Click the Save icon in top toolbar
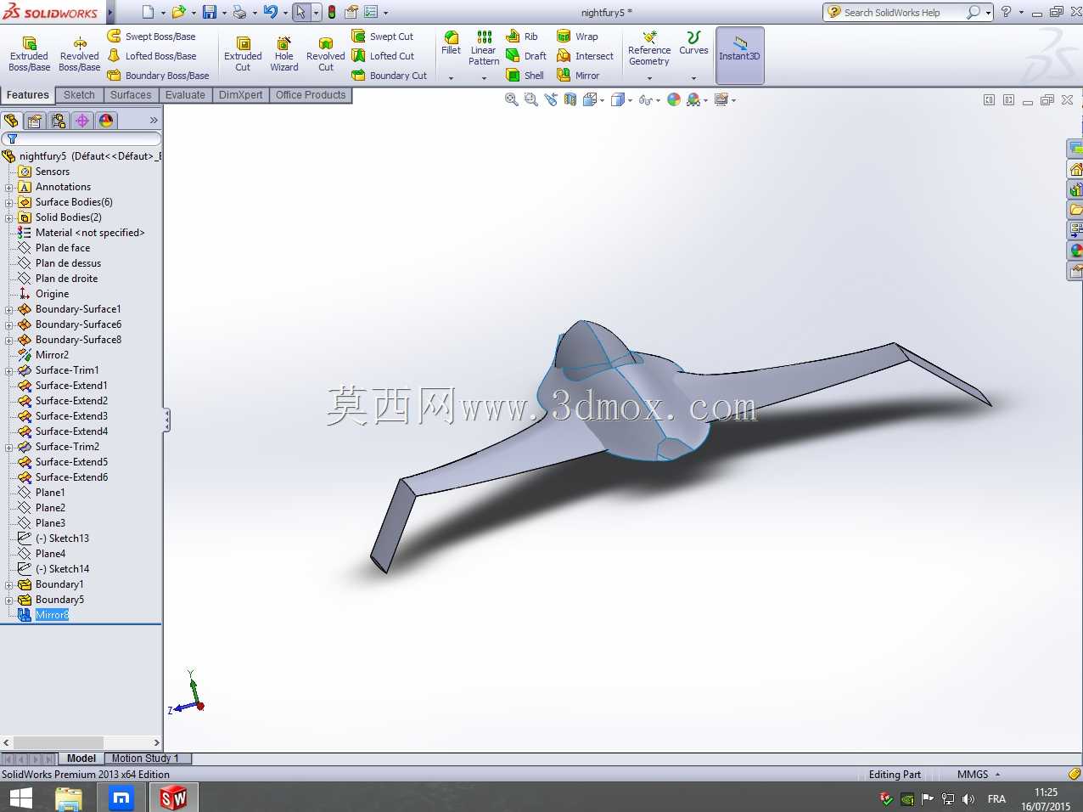Viewport: 1083px width, 812px height. pos(209,13)
